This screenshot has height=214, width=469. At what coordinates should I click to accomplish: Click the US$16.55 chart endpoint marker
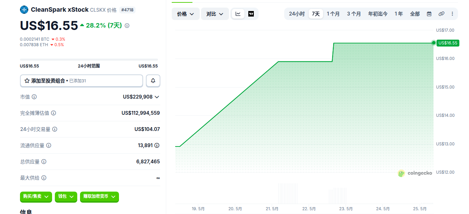tap(433, 43)
